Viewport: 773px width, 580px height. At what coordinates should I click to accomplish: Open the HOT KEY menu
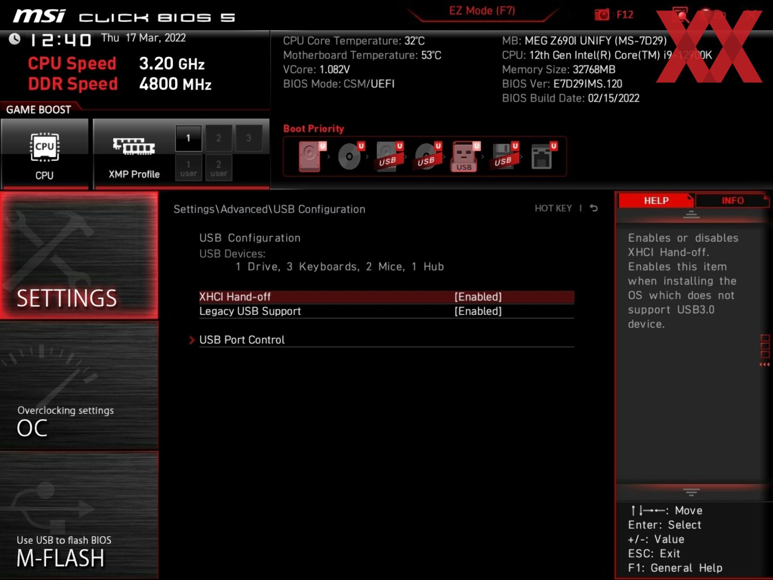(x=553, y=208)
